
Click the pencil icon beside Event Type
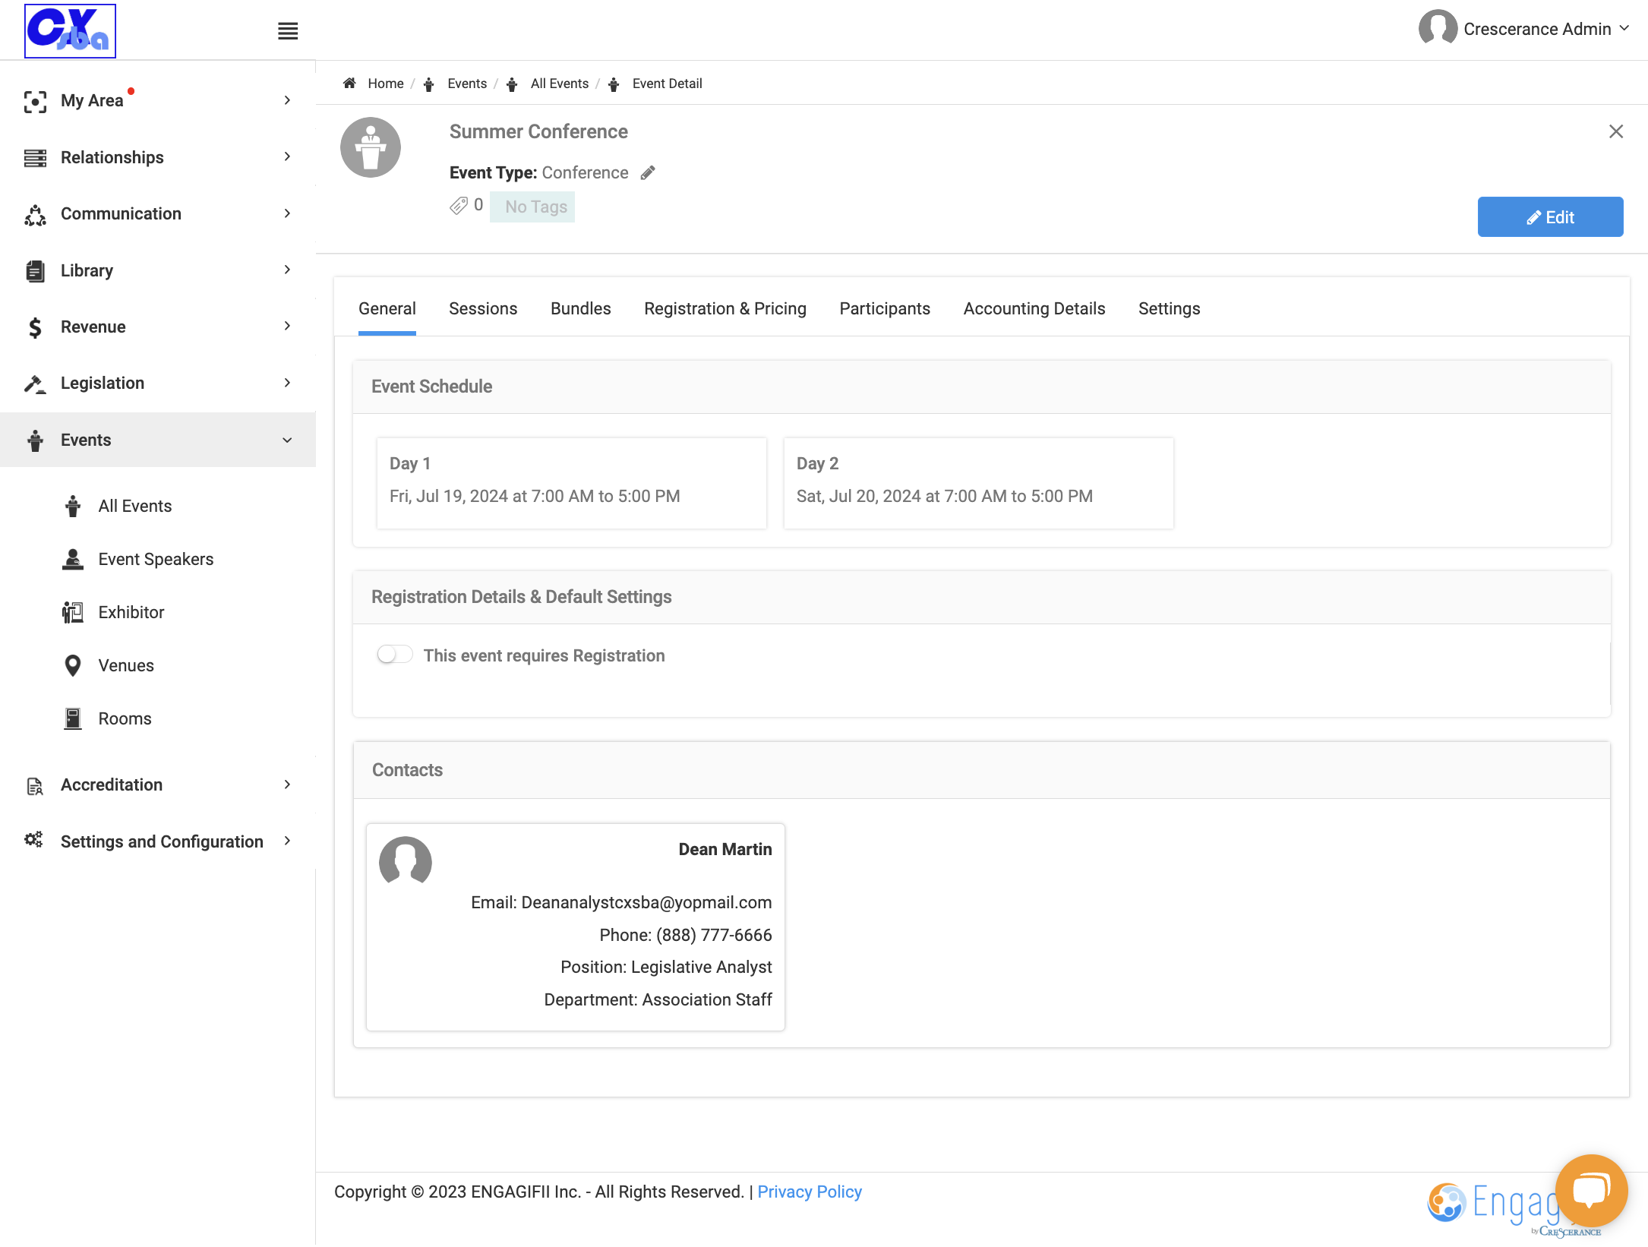[x=648, y=173]
